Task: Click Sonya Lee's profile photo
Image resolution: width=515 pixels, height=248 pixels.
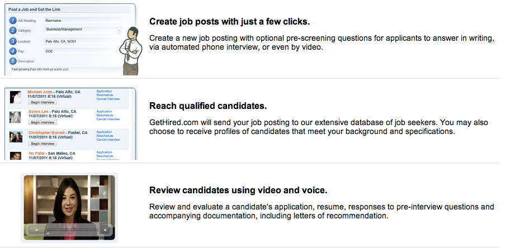Action: click(16, 117)
